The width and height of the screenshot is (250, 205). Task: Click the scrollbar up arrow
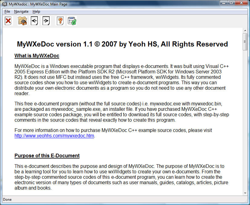(245, 30)
